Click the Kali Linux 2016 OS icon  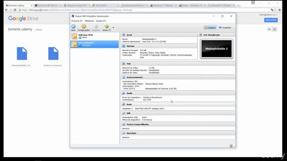pos(74,37)
